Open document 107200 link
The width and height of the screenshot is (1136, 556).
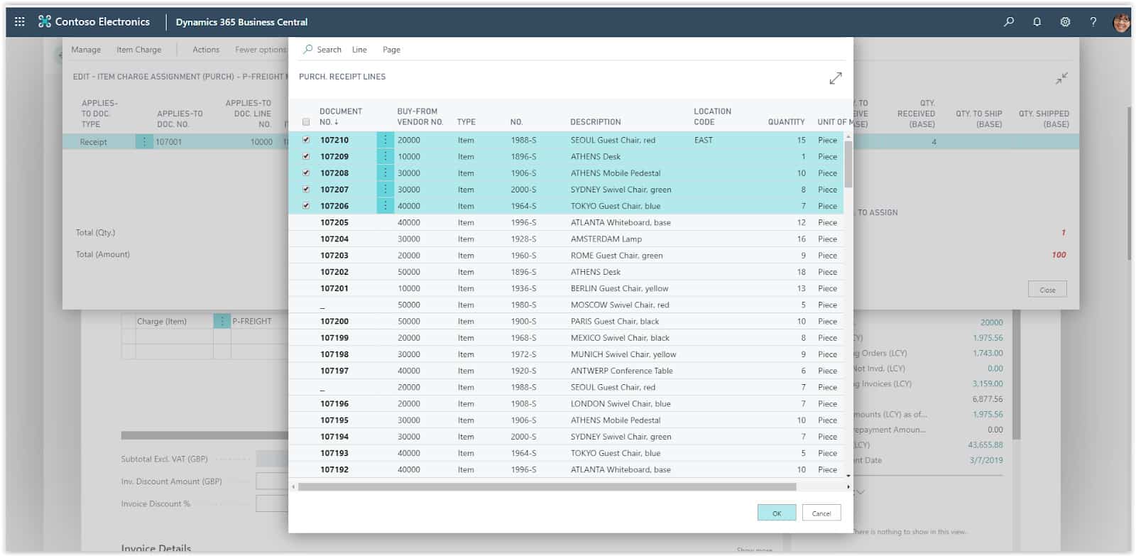[x=334, y=321]
